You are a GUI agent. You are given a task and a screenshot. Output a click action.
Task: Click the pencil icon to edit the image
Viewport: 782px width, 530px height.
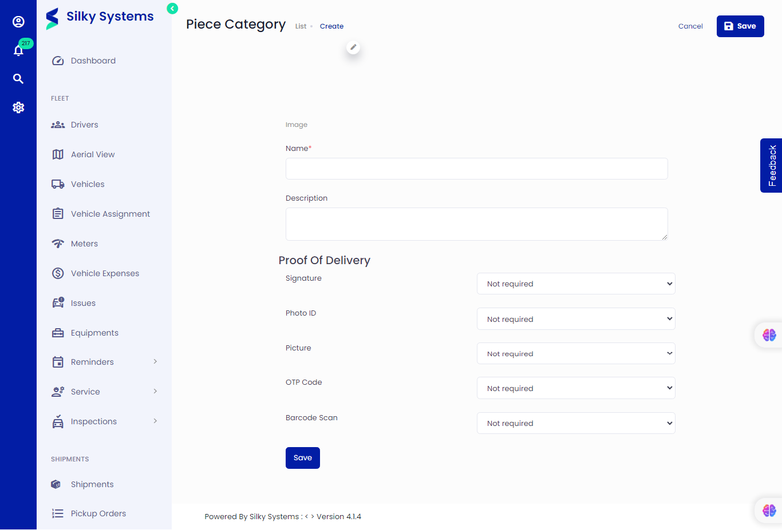pyautogui.click(x=353, y=48)
